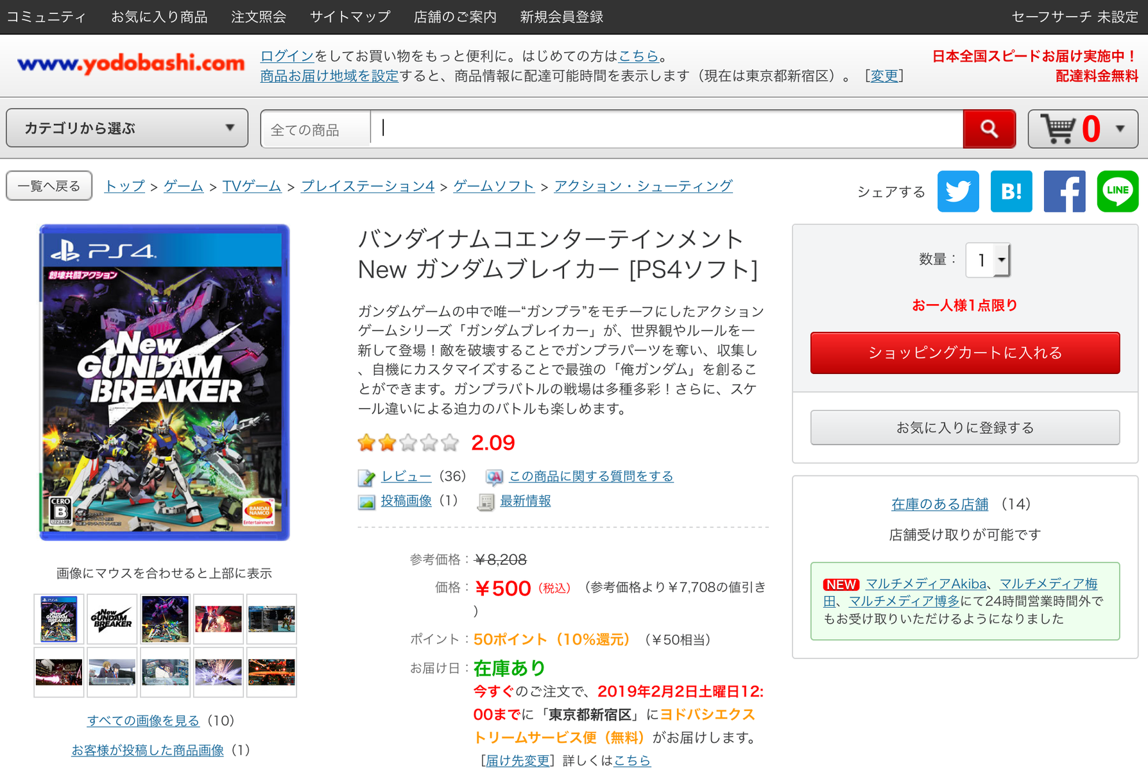Click the ログイン link
Screen dimensions: 1148x770
tap(287, 56)
